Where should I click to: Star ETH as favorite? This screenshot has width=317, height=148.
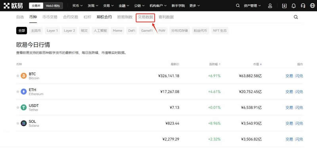[18, 92]
